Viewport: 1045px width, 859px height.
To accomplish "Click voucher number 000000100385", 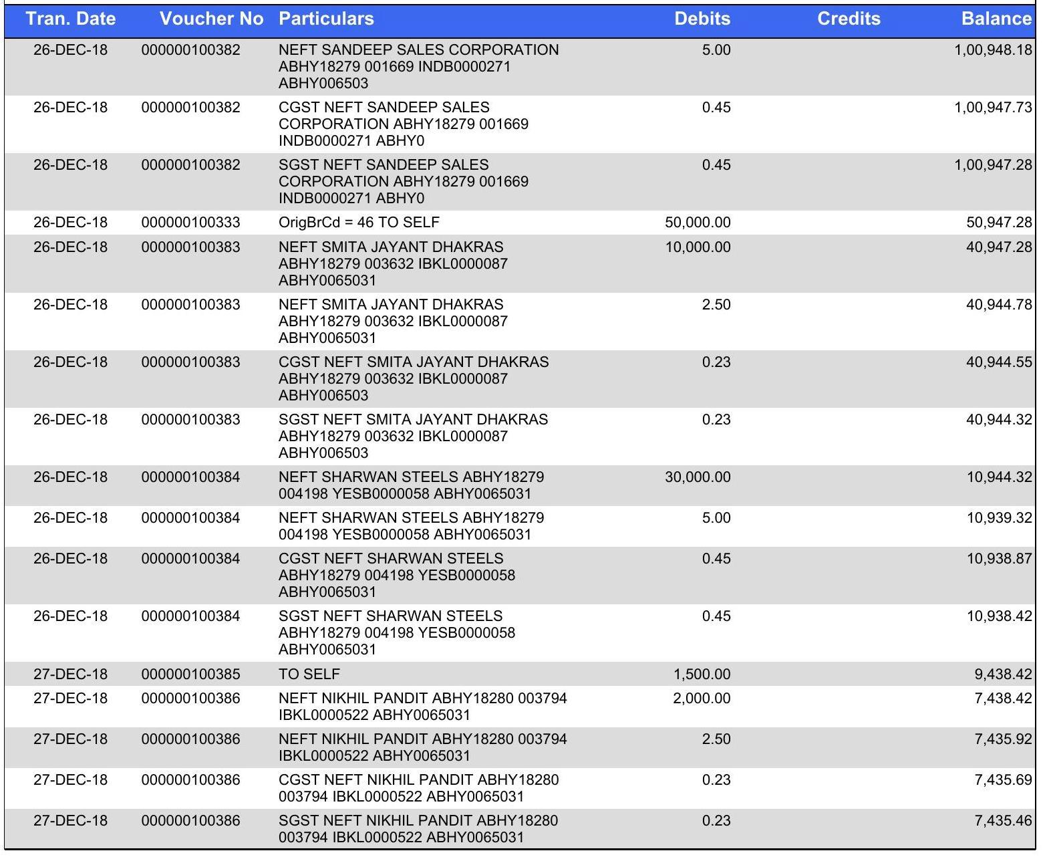I will [x=190, y=674].
